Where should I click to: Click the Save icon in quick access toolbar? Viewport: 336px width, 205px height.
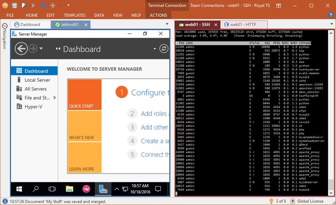[x=14, y=5]
